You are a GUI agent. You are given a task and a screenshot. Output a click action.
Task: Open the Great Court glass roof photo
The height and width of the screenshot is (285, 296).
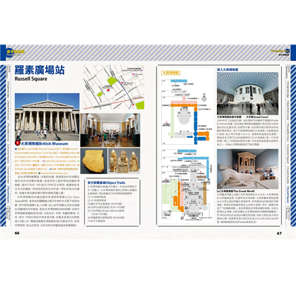(x=248, y=93)
